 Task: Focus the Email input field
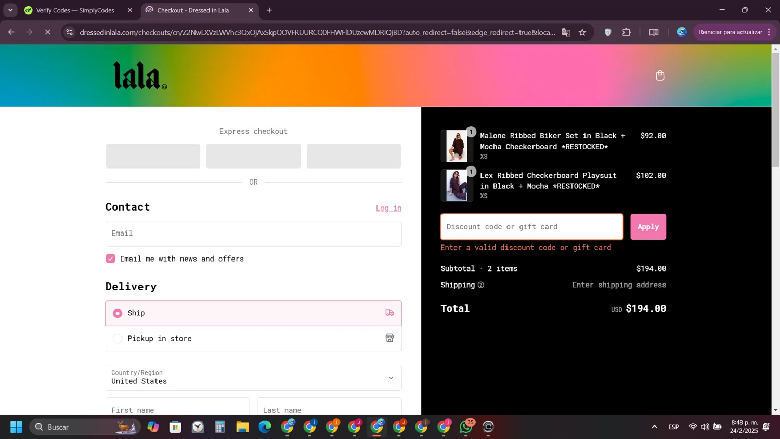pos(253,234)
